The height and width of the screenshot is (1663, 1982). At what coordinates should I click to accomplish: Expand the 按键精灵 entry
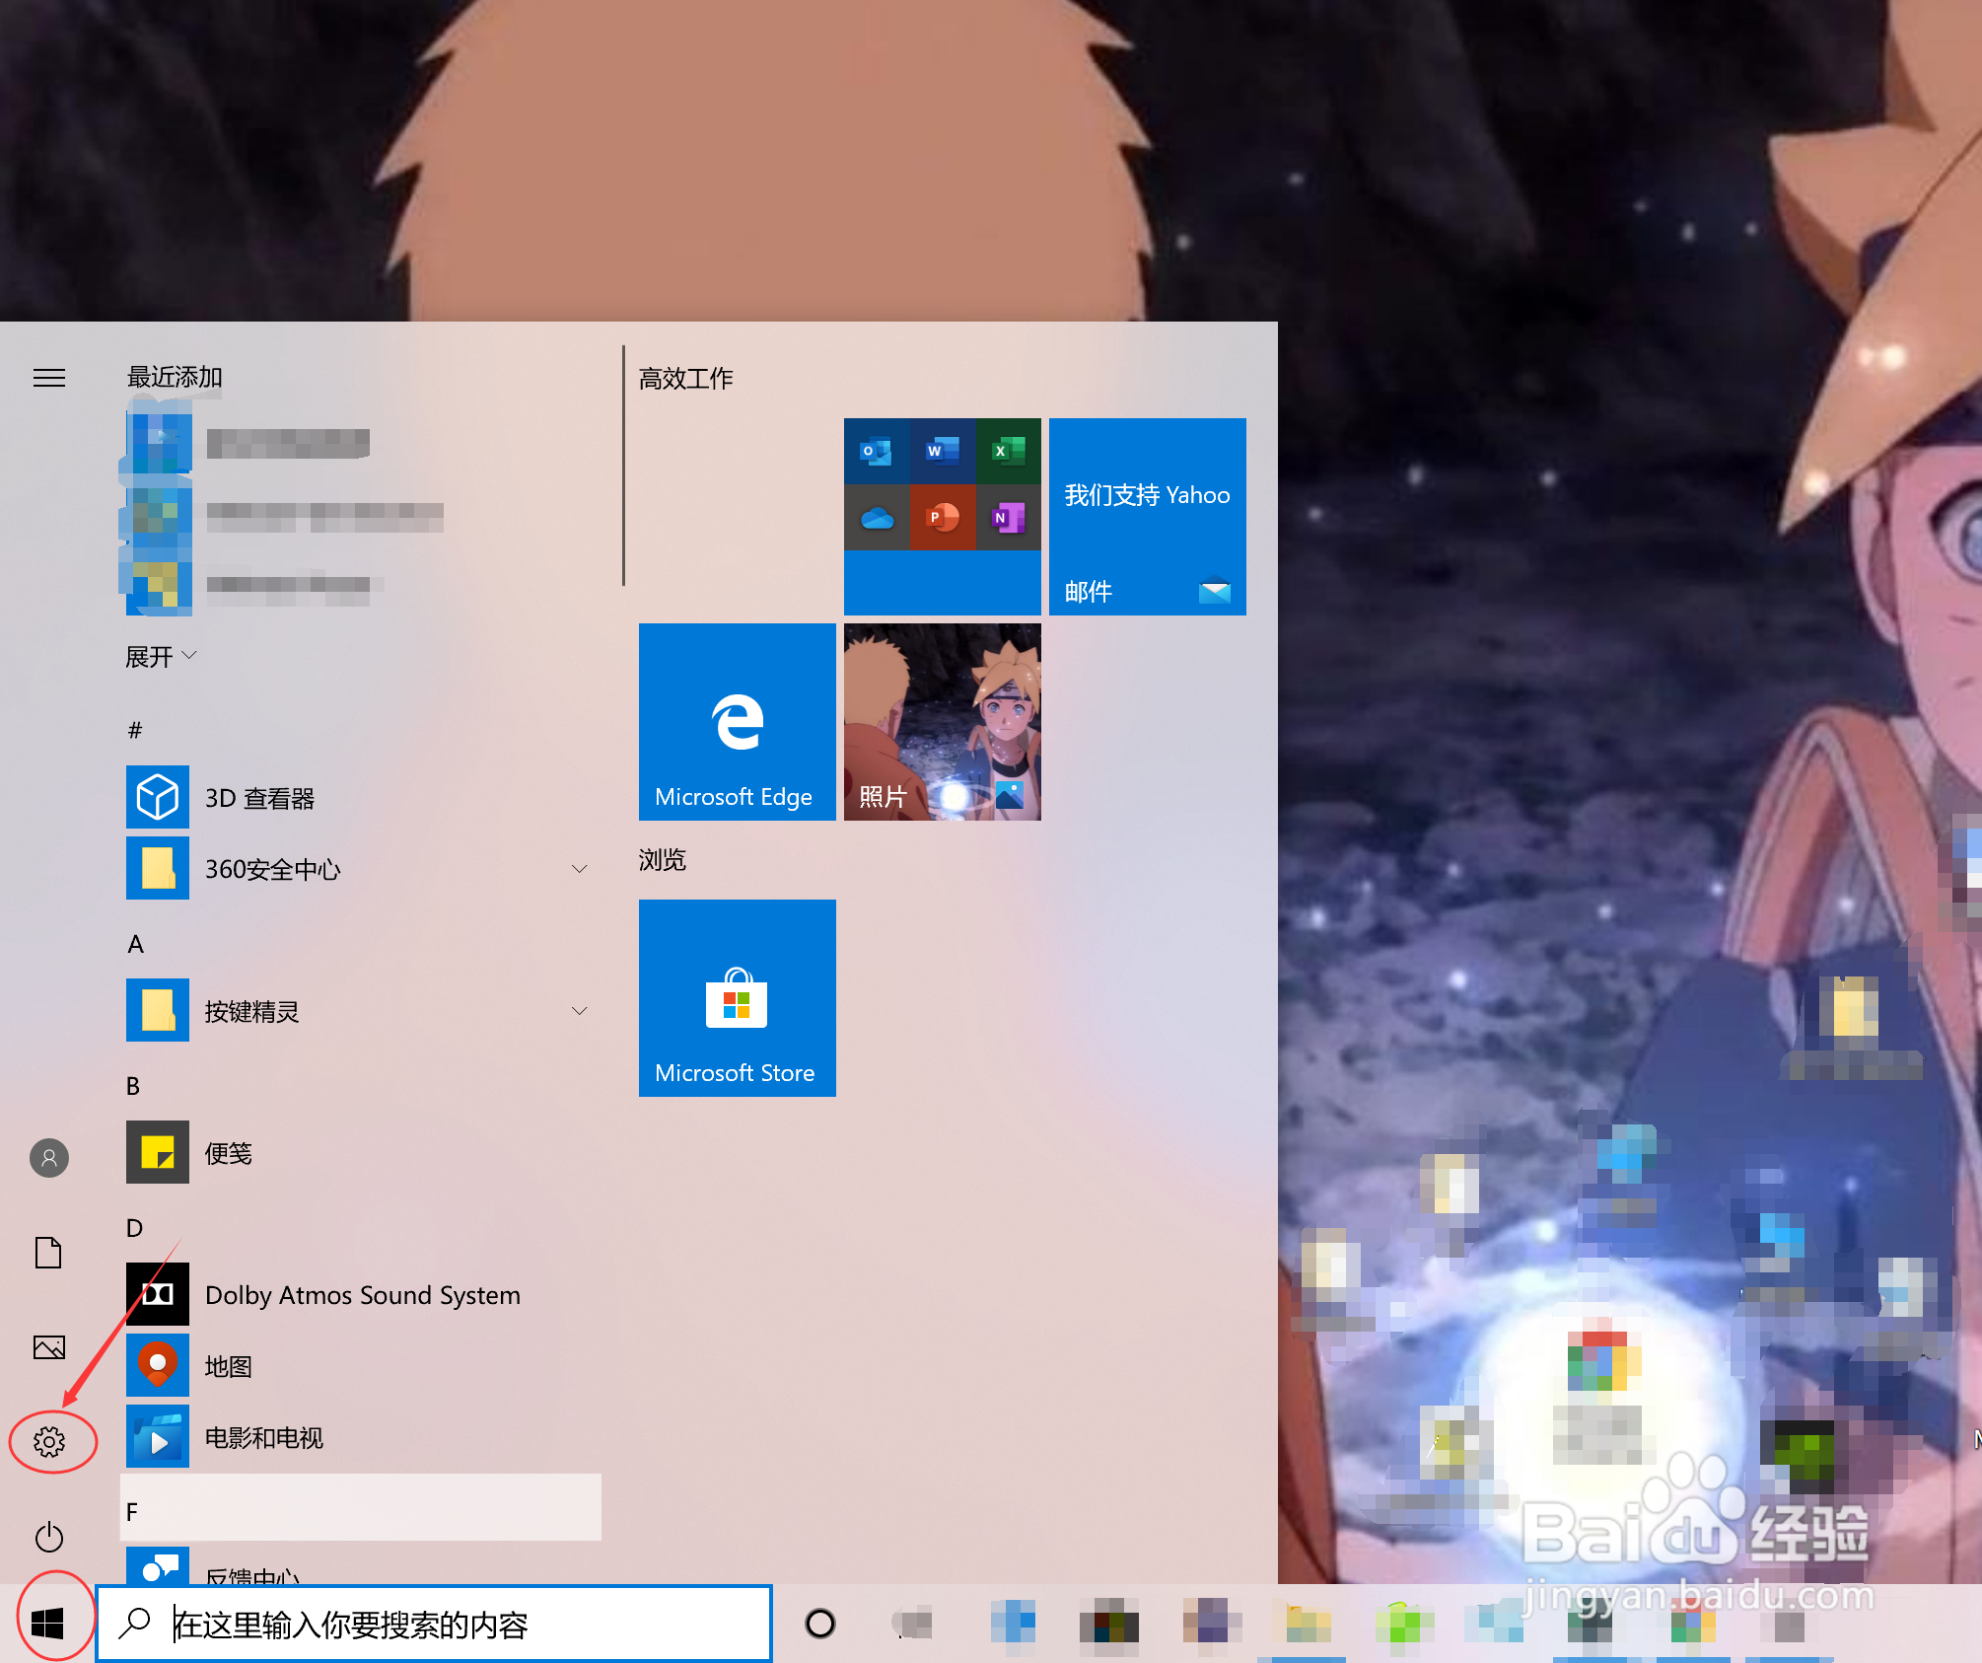[580, 1010]
